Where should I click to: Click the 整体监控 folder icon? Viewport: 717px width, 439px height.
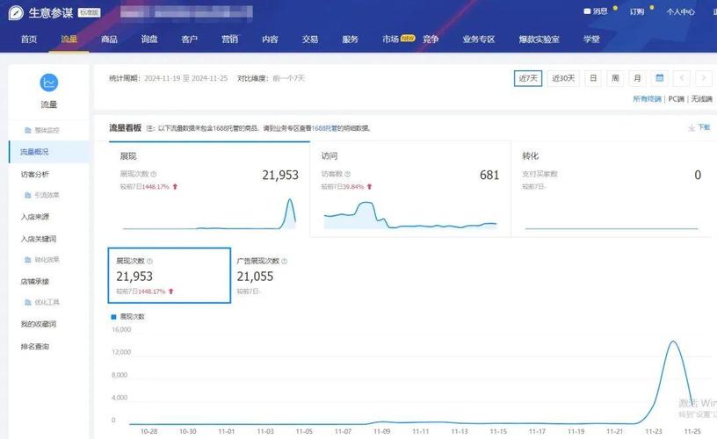[28, 130]
